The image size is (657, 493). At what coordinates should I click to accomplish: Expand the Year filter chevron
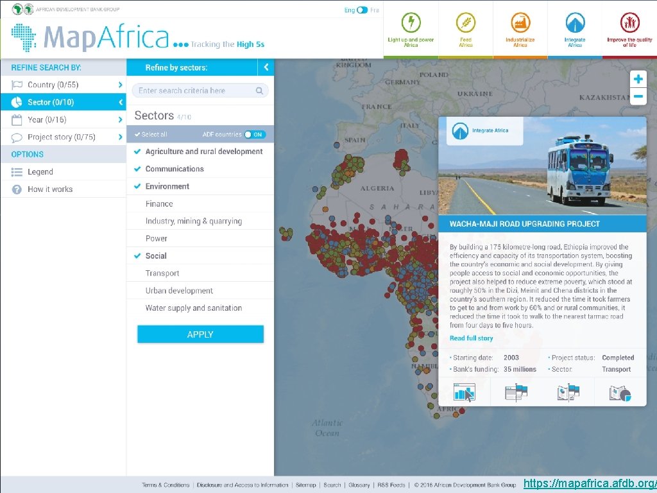(x=120, y=120)
